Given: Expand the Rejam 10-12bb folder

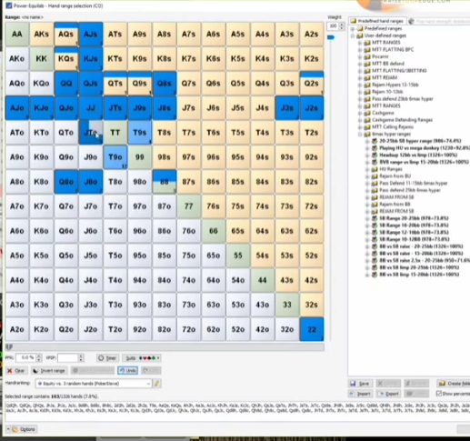Looking at the screenshot, I should (x=360, y=92).
